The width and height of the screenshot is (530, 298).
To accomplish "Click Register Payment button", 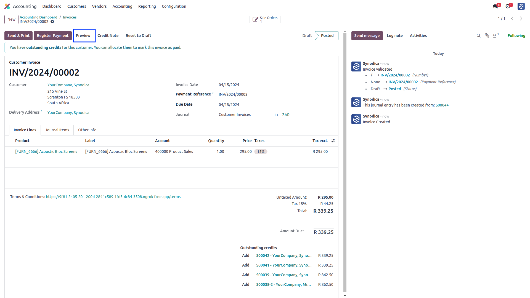I will pyautogui.click(x=53, y=36).
